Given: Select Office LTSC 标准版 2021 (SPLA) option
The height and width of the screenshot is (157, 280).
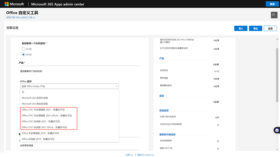Looking at the screenshot, I should click(69, 127).
